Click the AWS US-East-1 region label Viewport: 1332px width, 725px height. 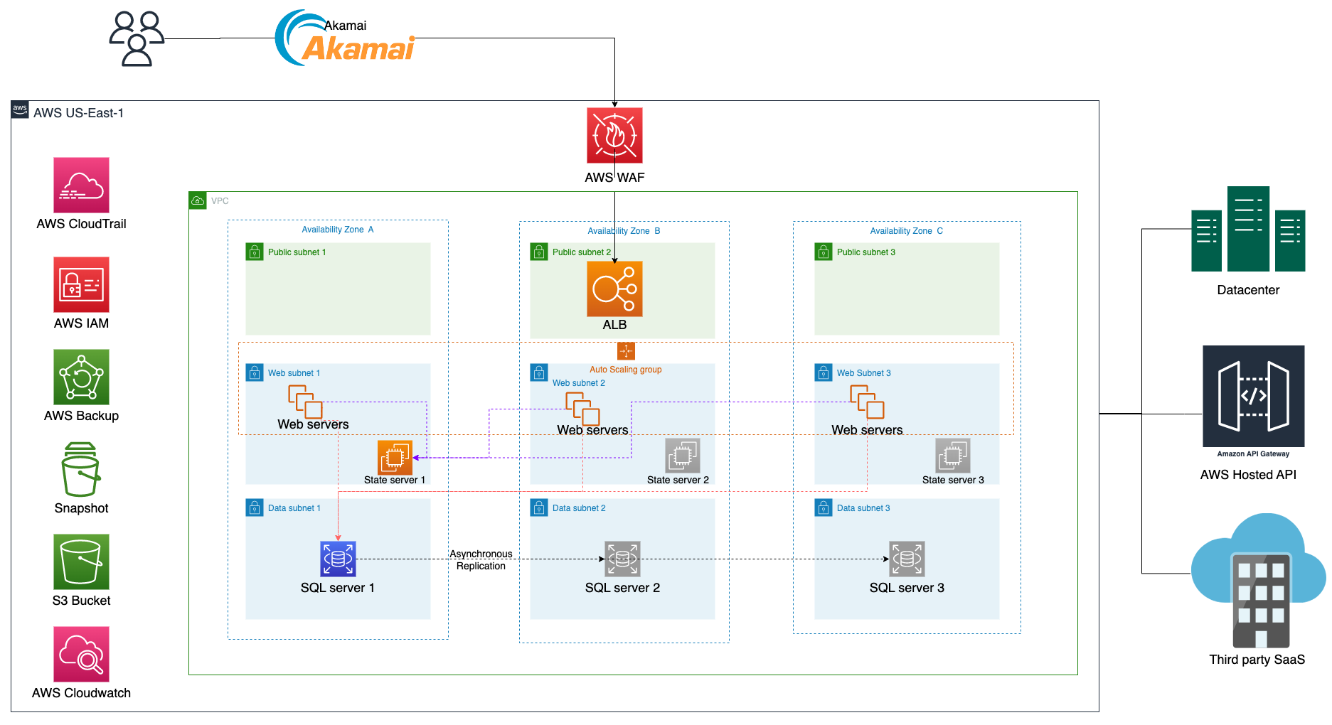[78, 113]
